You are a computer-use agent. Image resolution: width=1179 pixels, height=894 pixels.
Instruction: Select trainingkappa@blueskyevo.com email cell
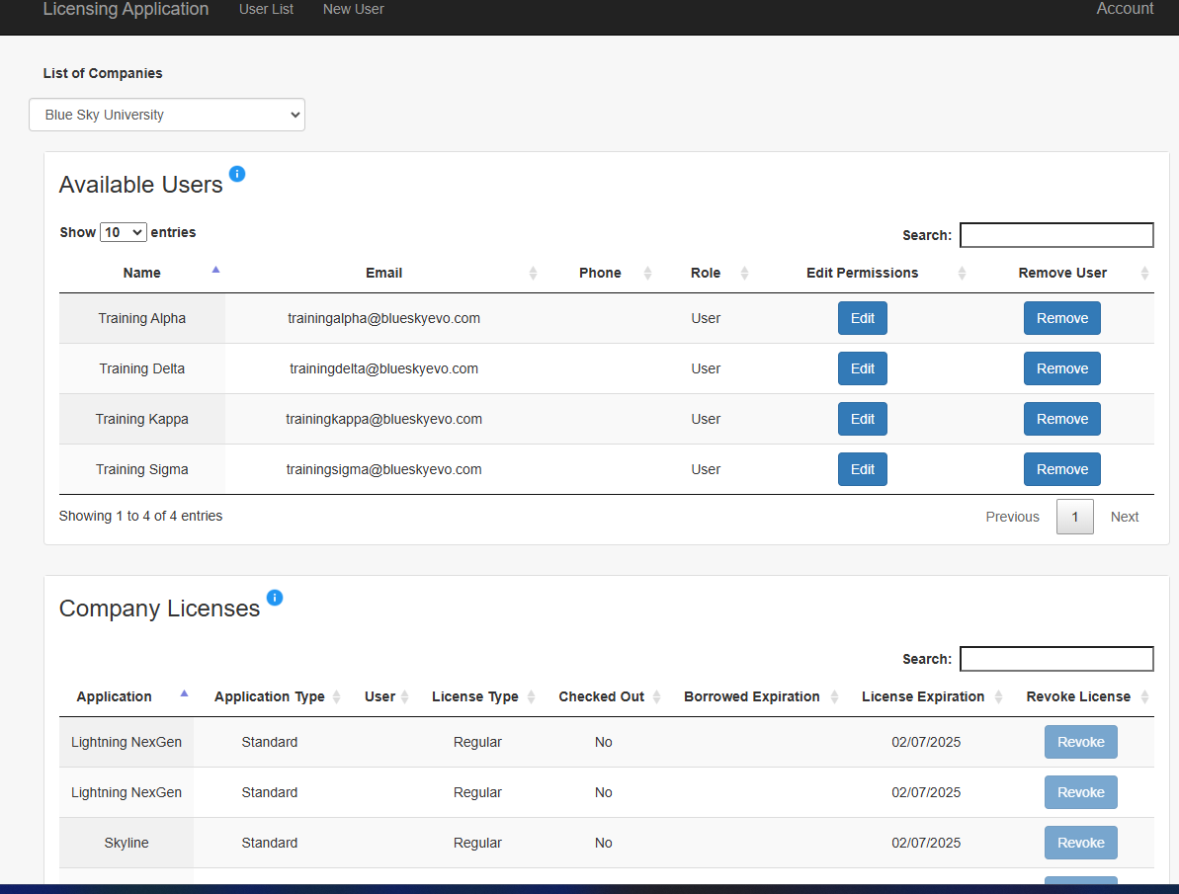click(383, 419)
